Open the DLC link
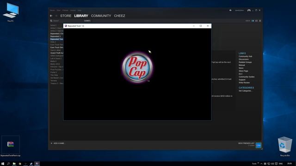Image resolution: width=296 pixels, height=166 pixels. [240, 74]
